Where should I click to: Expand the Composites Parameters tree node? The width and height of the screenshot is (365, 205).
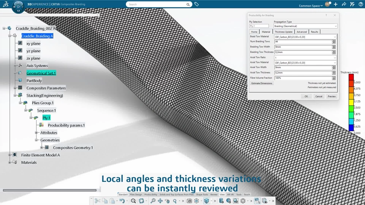pyautogui.click(x=15, y=88)
